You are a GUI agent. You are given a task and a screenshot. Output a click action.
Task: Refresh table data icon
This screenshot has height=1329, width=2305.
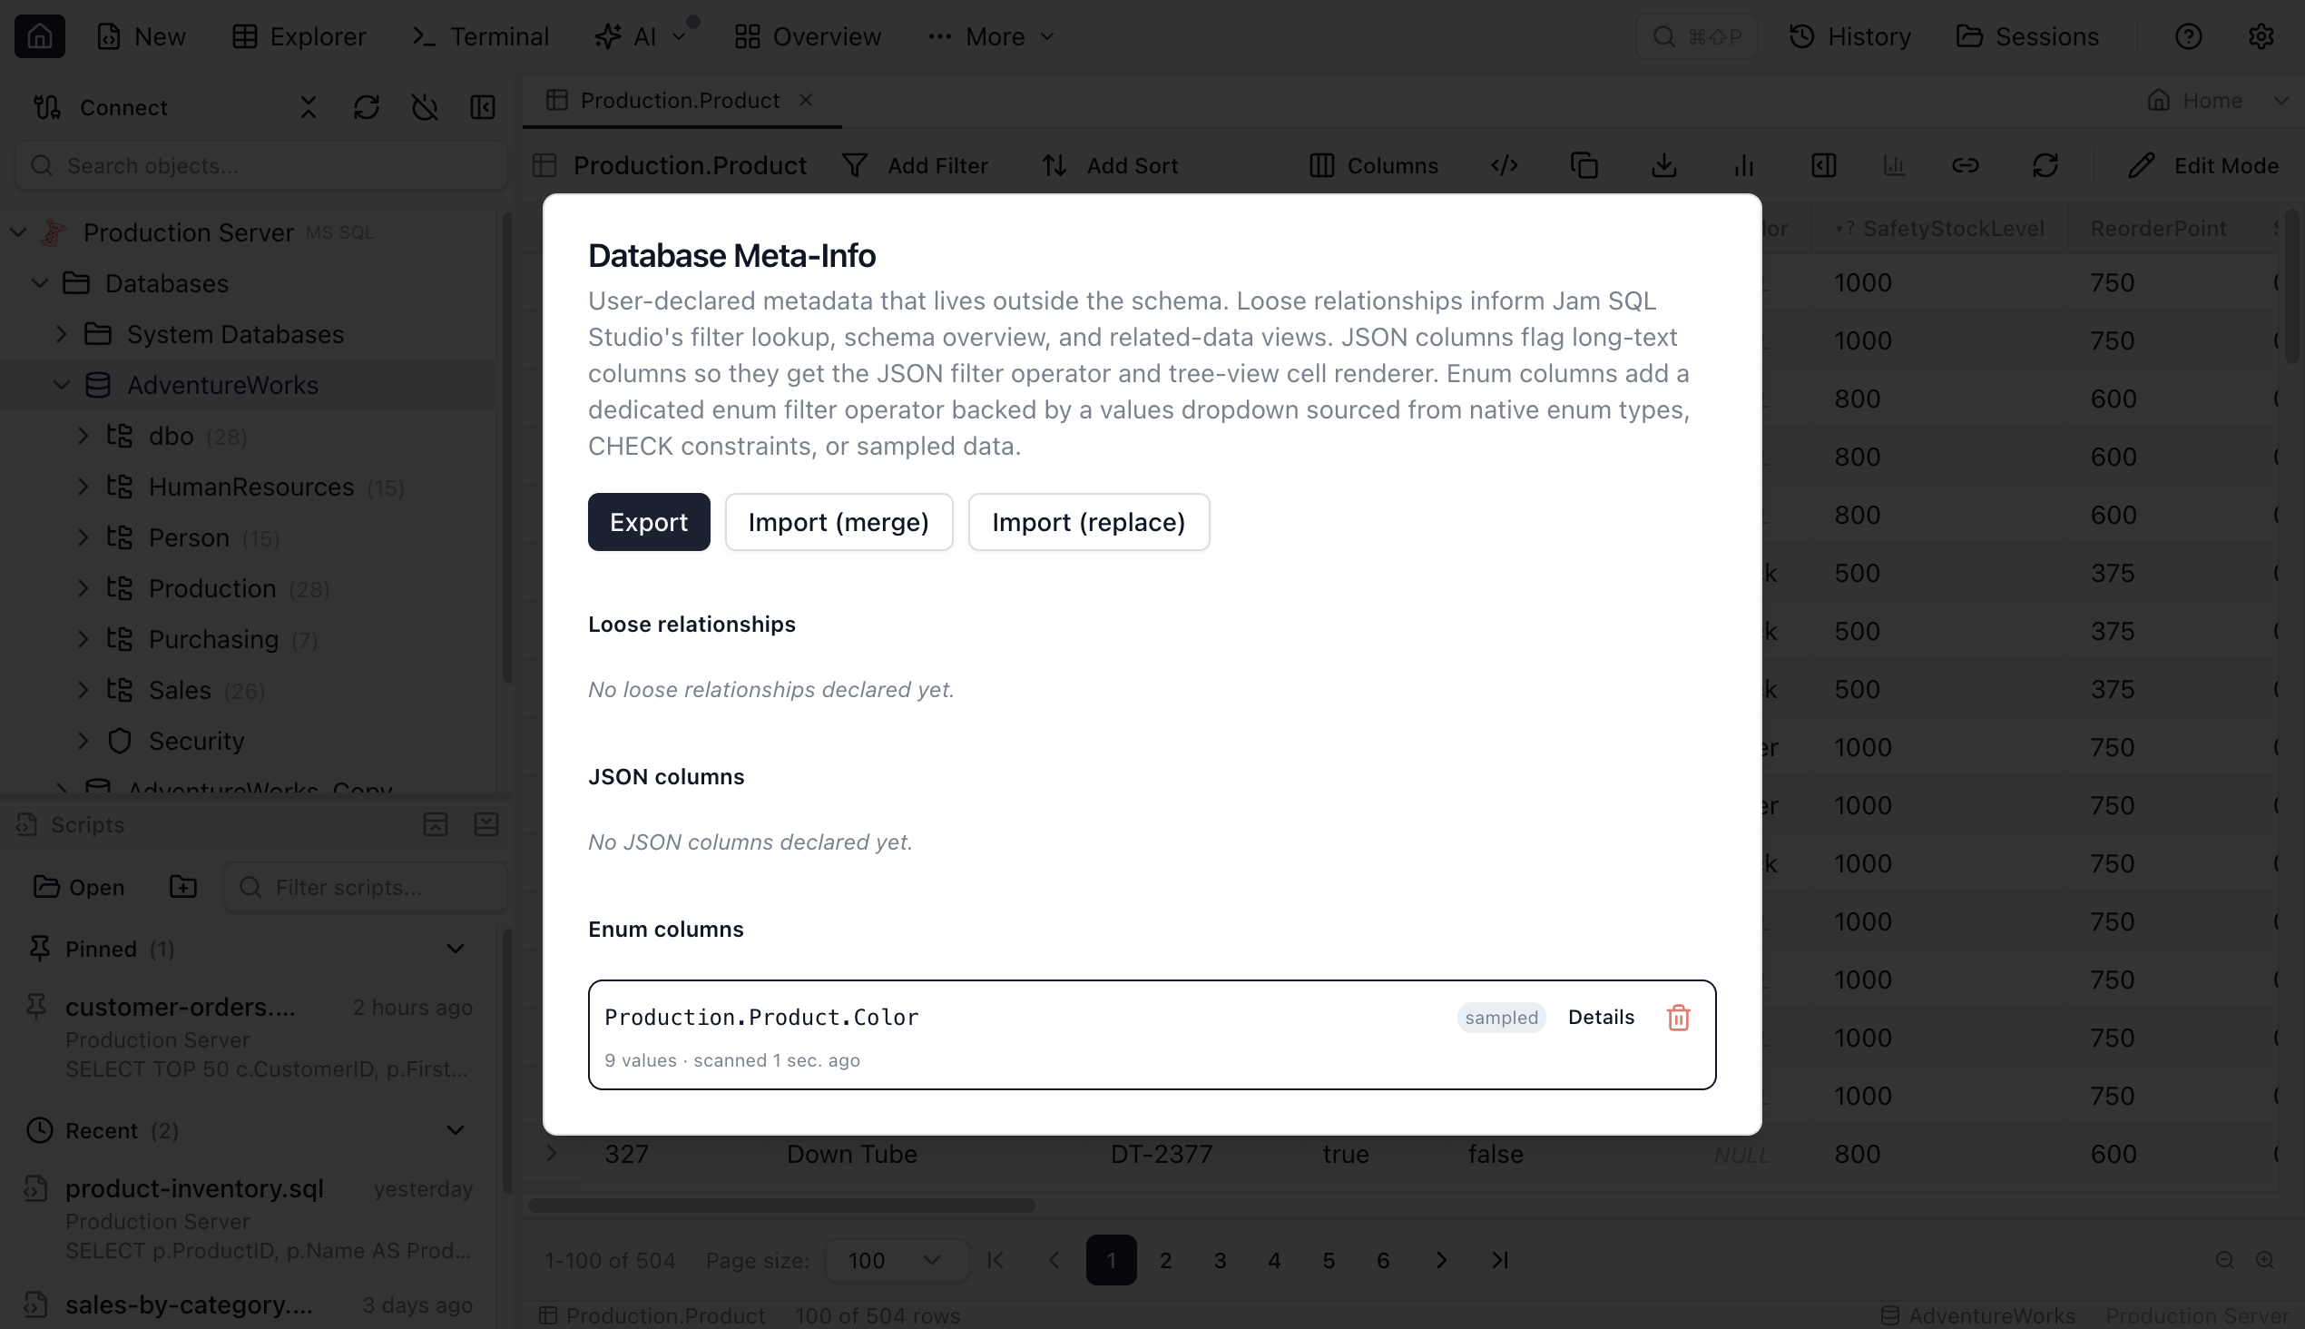2045,165
